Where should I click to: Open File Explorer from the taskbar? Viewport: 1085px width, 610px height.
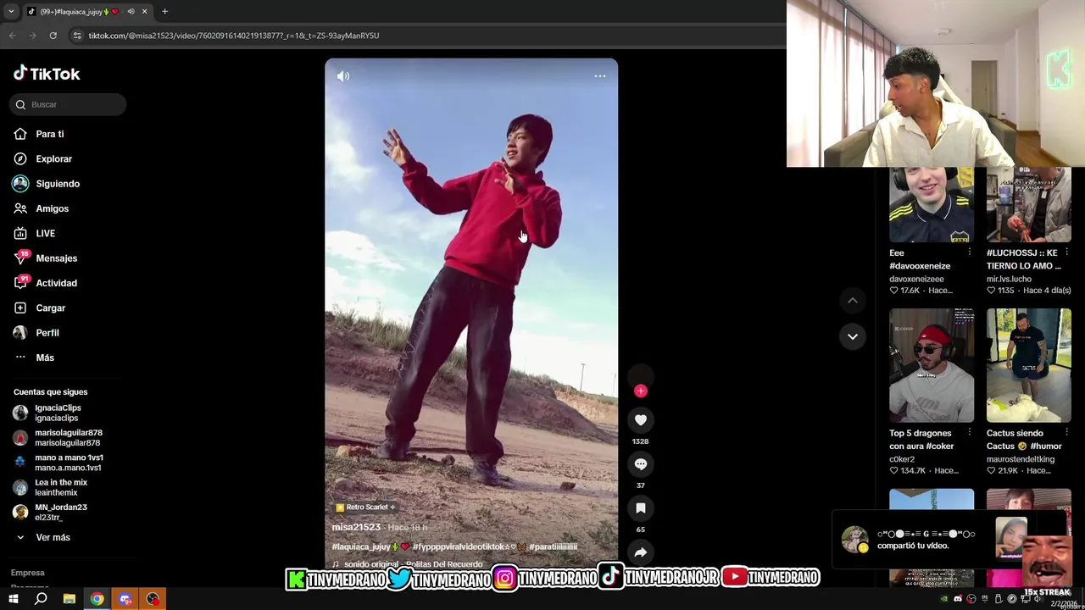pos(70,599)
